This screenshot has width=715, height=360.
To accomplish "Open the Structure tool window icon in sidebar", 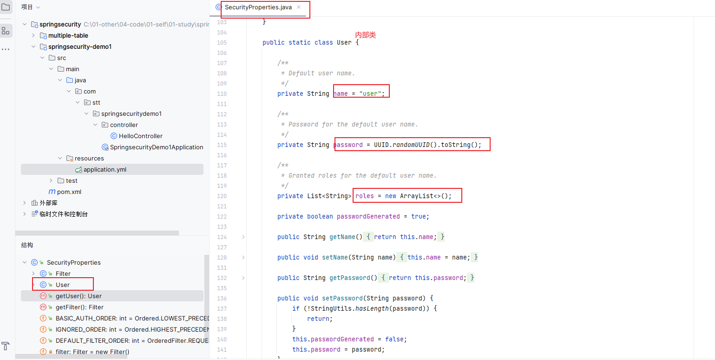I will click(6, 31).
